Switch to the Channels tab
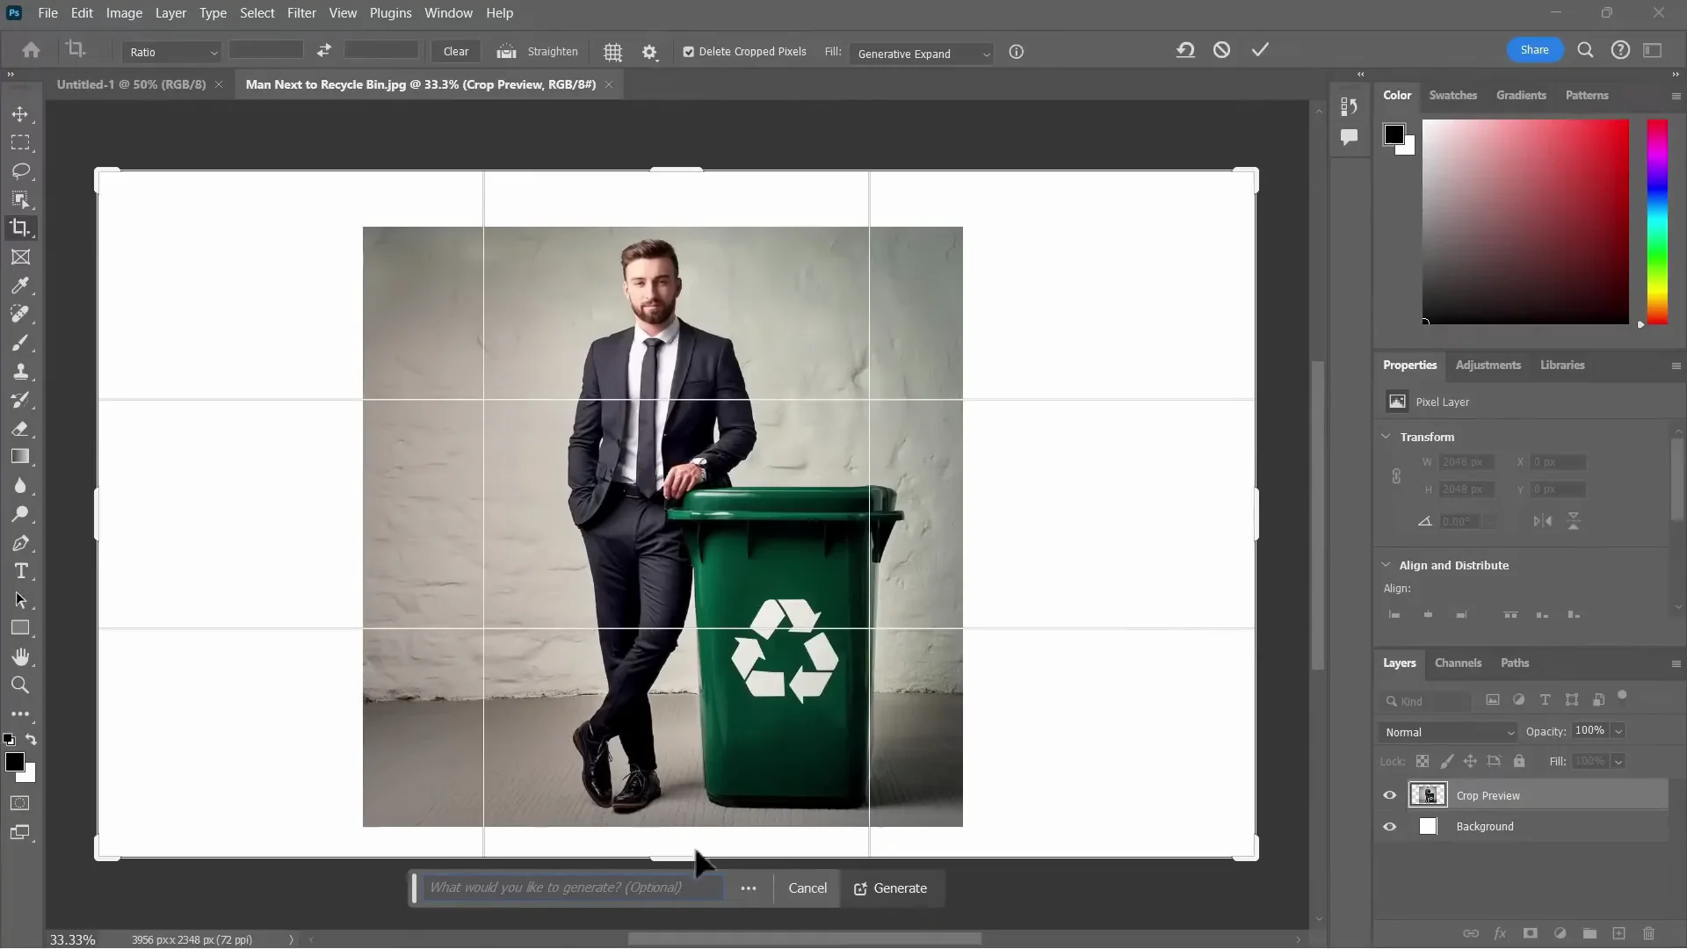The width and height of the screenshot is (1687, 949). click(1458, 663)
